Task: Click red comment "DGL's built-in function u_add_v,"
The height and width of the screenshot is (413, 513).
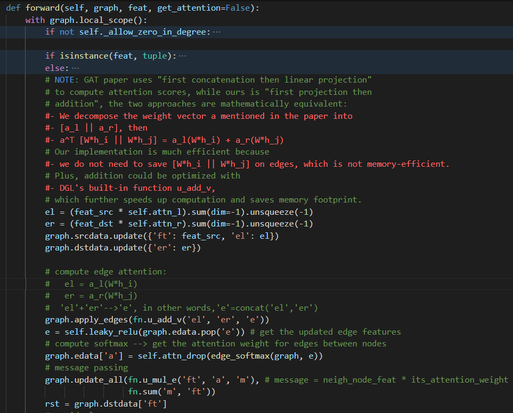Action: (x=130, y=188)
